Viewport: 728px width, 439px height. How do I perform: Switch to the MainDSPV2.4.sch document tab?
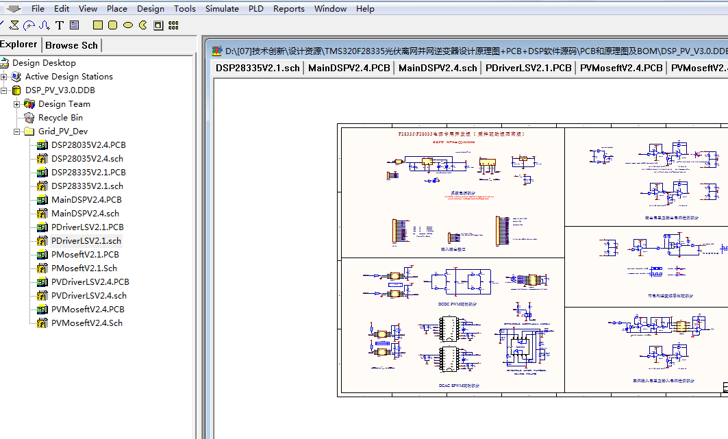[x=438, y=68]
